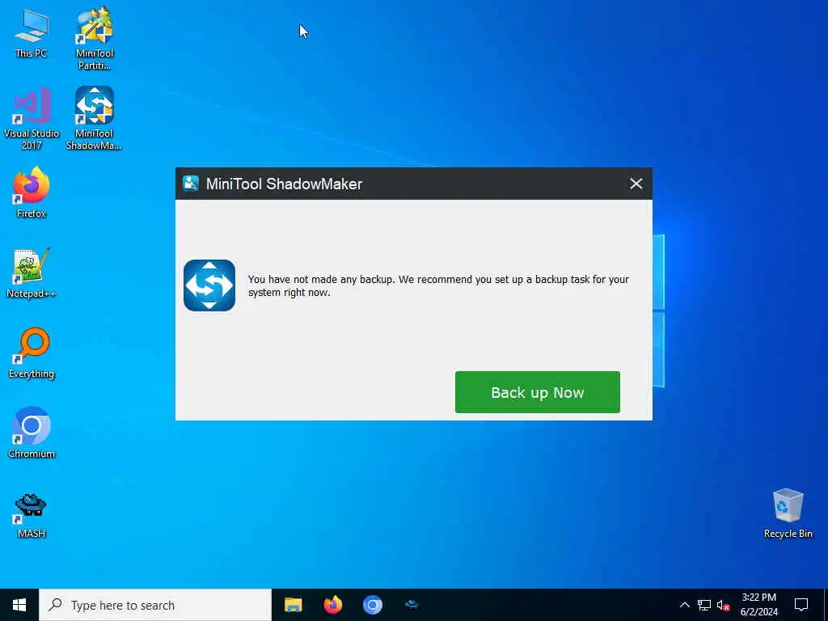This screenshot has width=828, height=621.
Task: Select the Chromium desktop shortcut
Action: click(x=32, y=433)
